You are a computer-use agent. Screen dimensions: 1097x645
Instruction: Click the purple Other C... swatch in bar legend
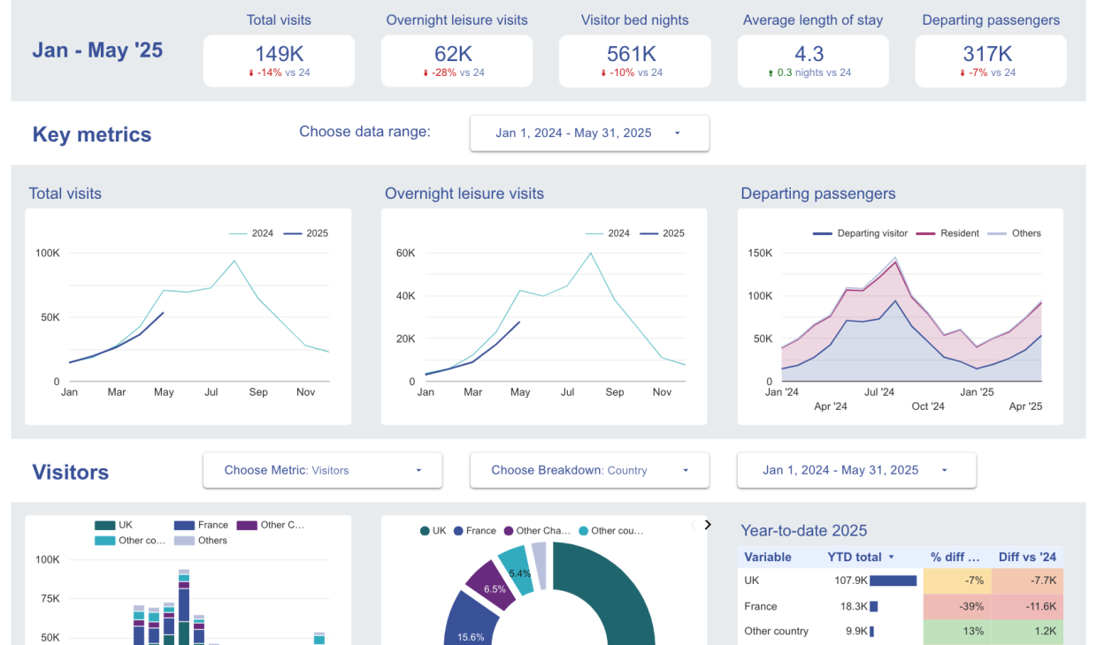(246, 525)
